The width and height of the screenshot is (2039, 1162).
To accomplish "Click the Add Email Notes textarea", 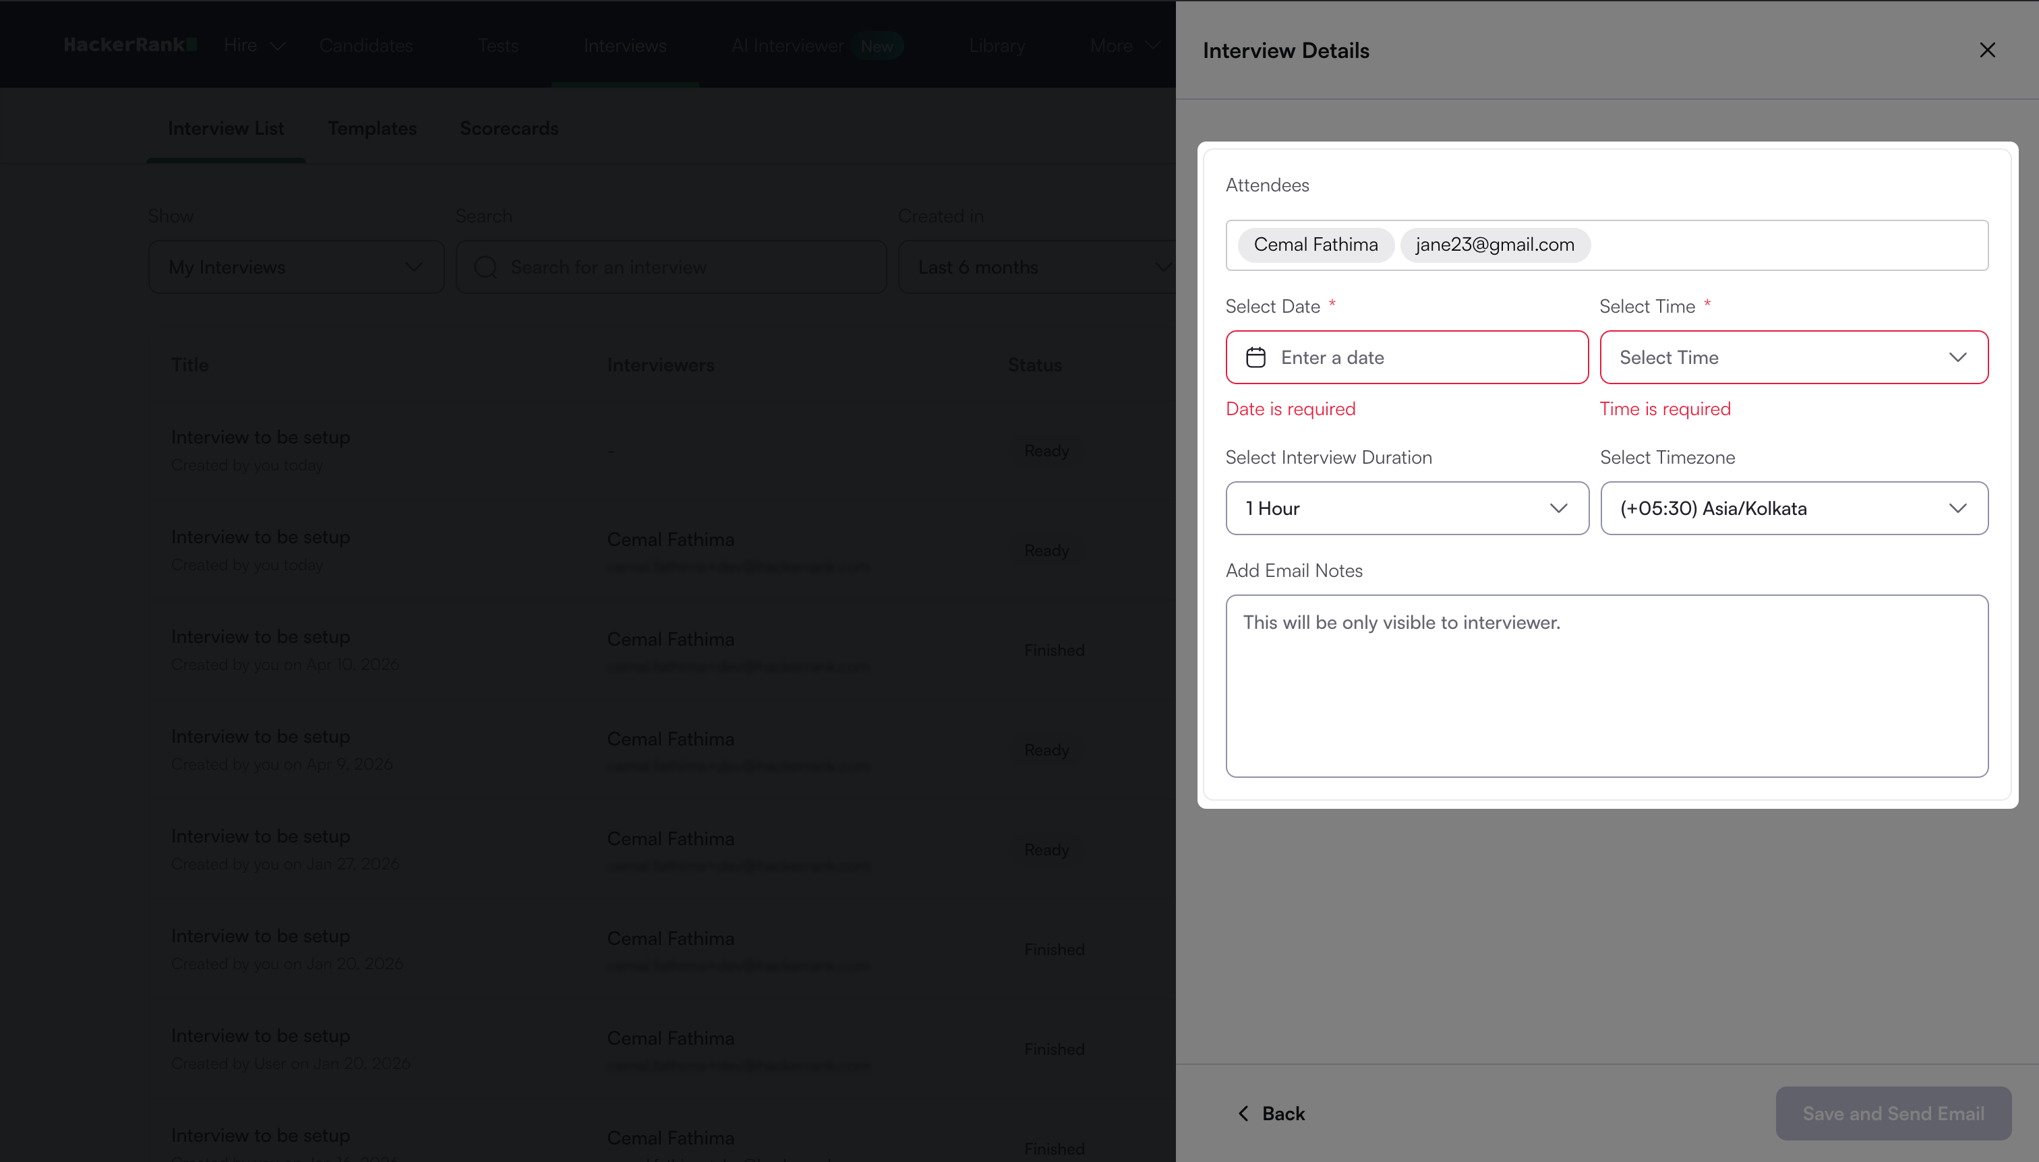I will pos(1606,686).
